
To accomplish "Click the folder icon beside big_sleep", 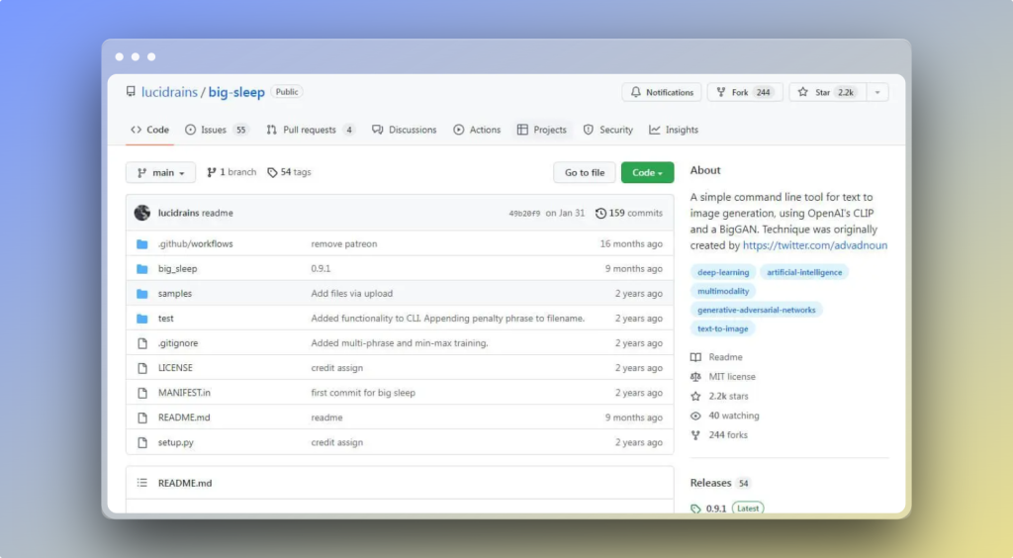I will [x=141, y=269].
